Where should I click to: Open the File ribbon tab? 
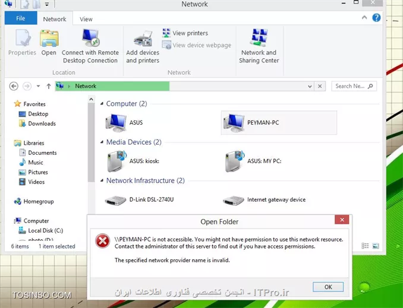pyautogui.click(x=21, y=18)
